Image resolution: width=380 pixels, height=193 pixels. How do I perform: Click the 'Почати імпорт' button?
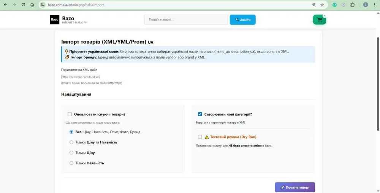coord(295,187)
